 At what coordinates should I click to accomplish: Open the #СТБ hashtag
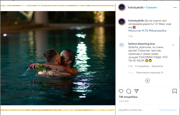(145, 31)
